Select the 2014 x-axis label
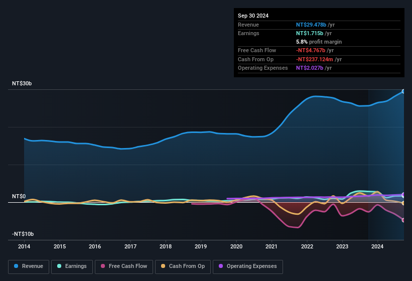Viewport: 412px width, 281px height. (24, 246)
